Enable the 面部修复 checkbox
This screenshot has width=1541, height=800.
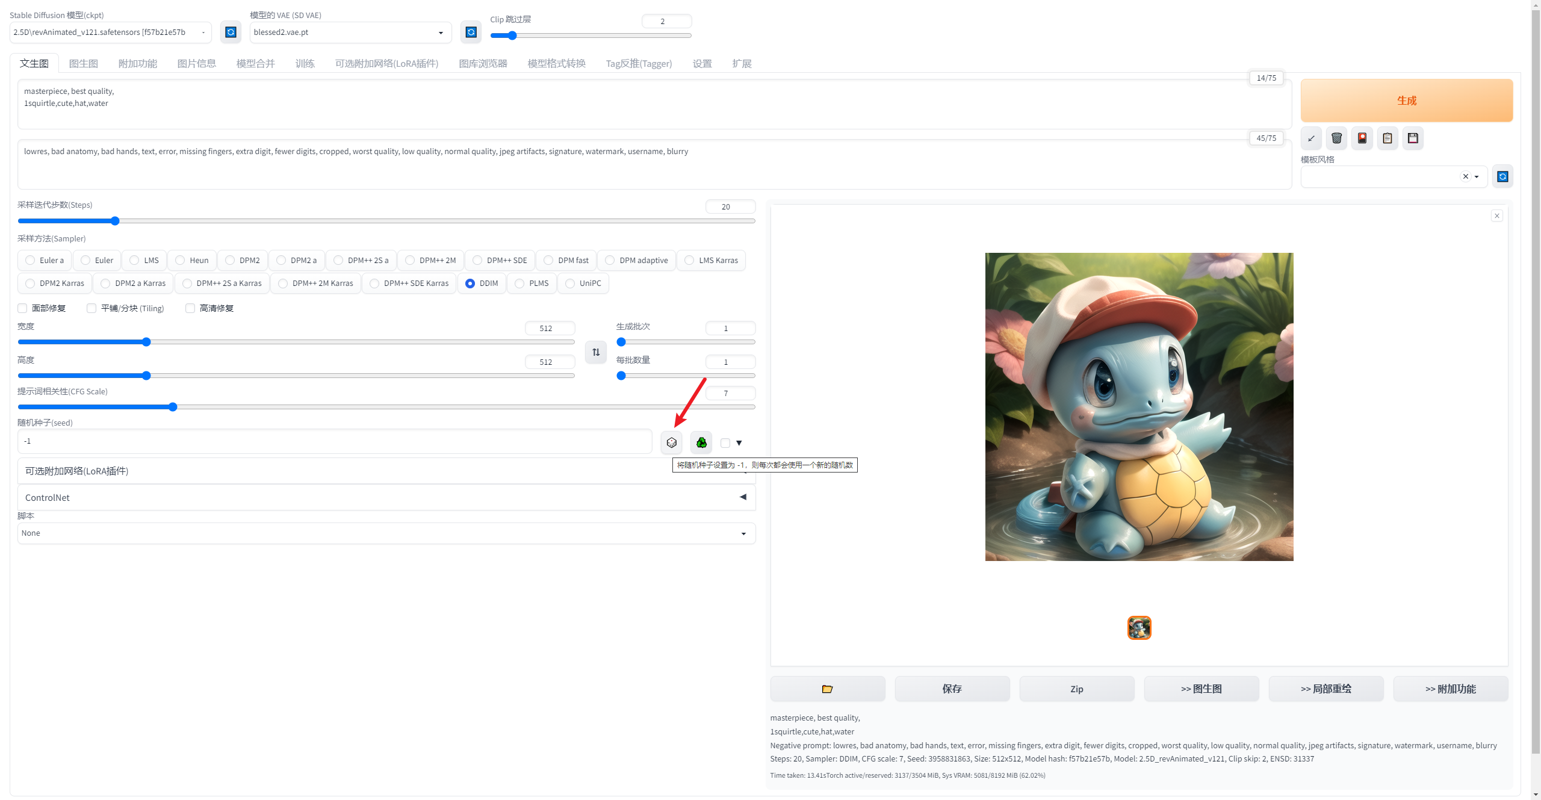tap(23, 308)
